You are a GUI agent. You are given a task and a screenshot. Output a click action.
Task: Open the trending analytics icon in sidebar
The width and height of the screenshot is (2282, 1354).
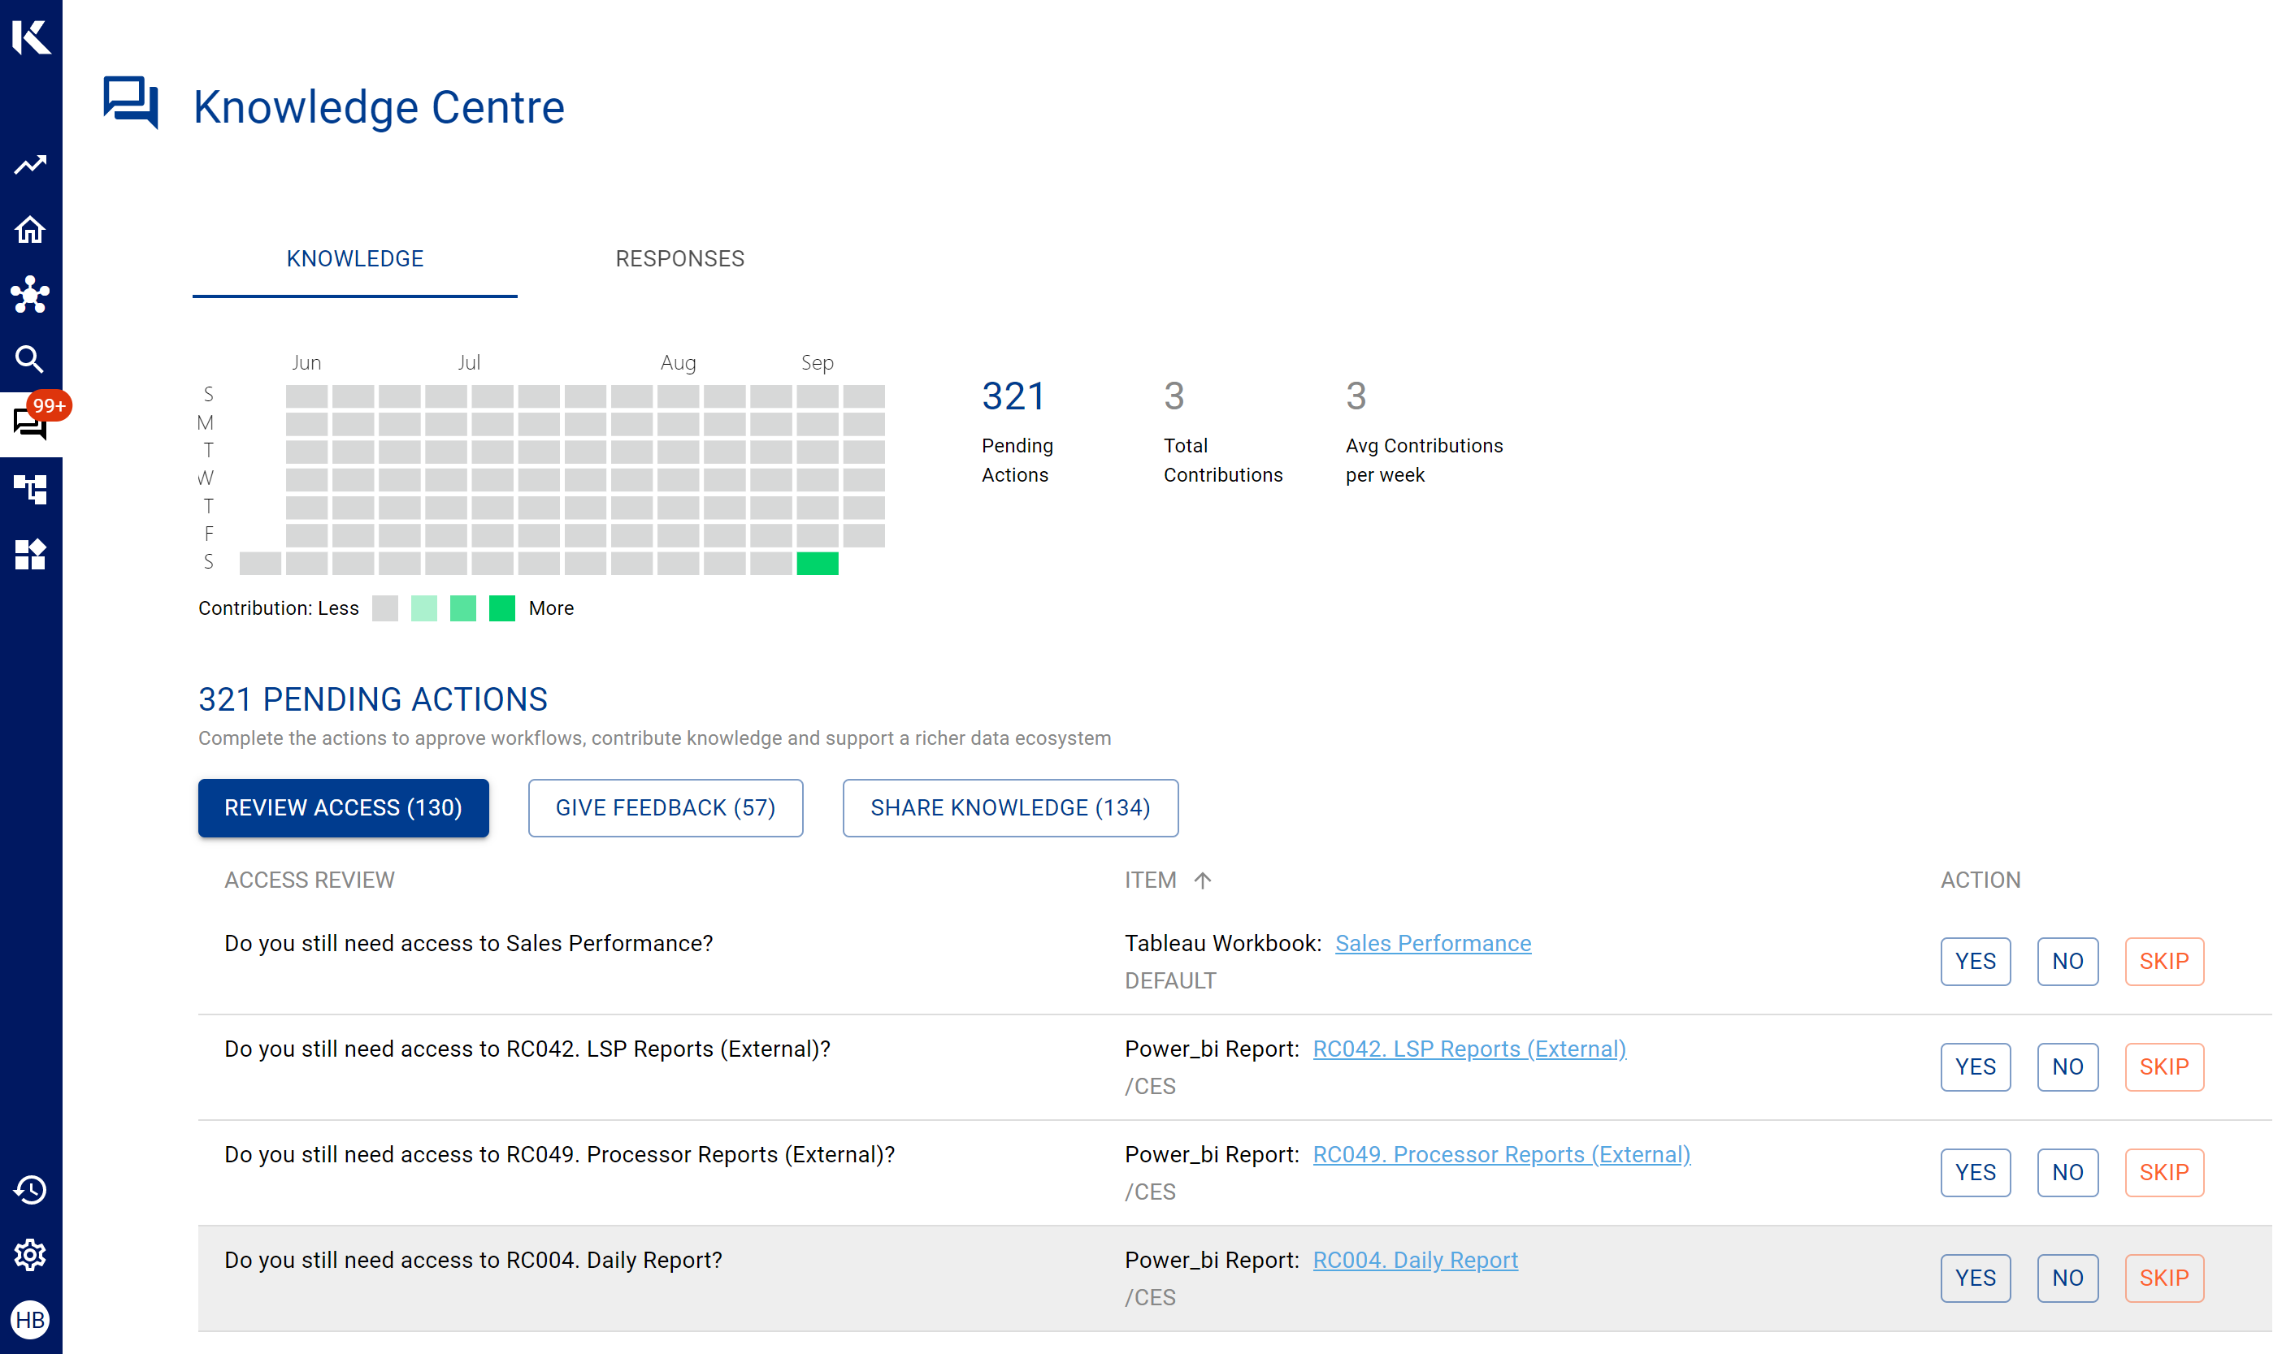30,165
